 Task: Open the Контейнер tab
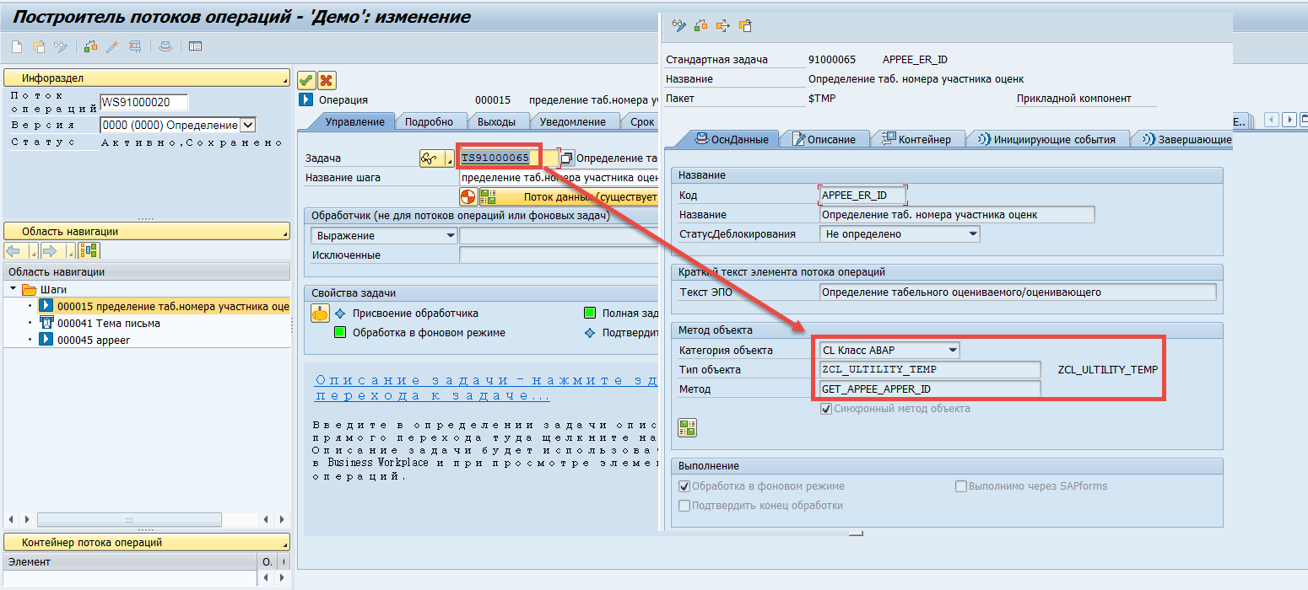point(916,139)
